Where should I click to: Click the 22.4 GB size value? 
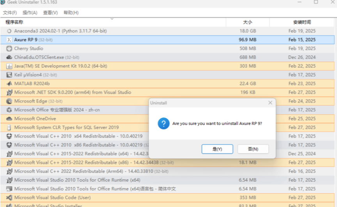248,84
